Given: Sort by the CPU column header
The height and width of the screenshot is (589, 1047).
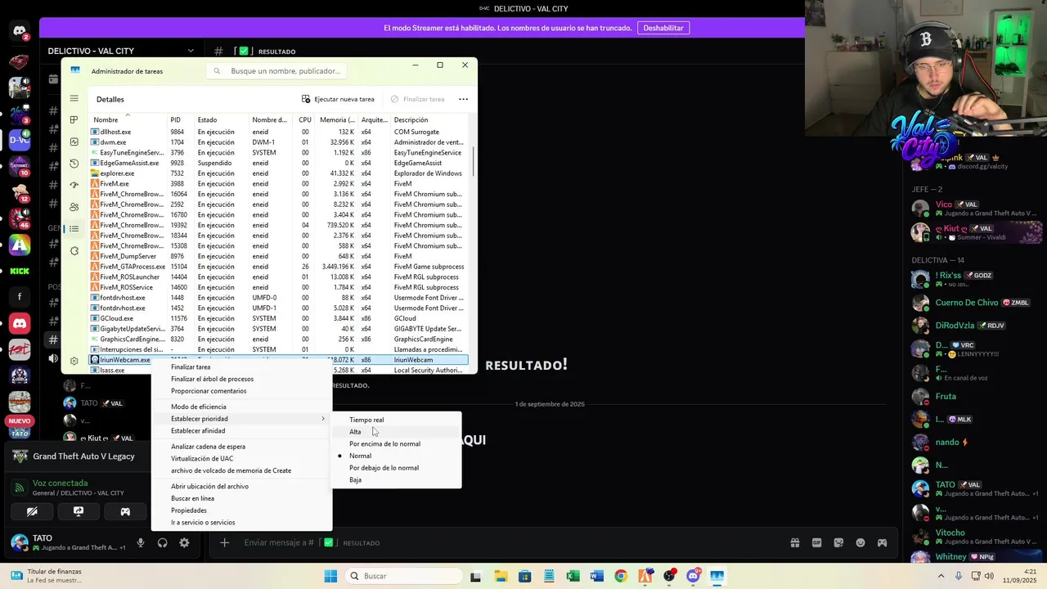Looking at the screenshot, I should pos(304,120).
